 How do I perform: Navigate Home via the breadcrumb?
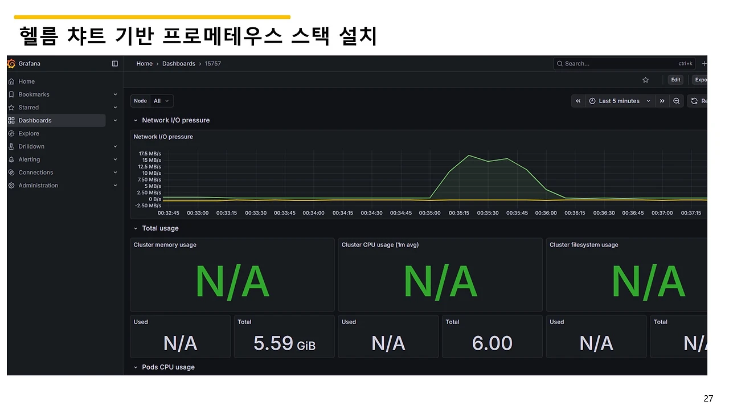pyautogui.click(x=144, y=63)
